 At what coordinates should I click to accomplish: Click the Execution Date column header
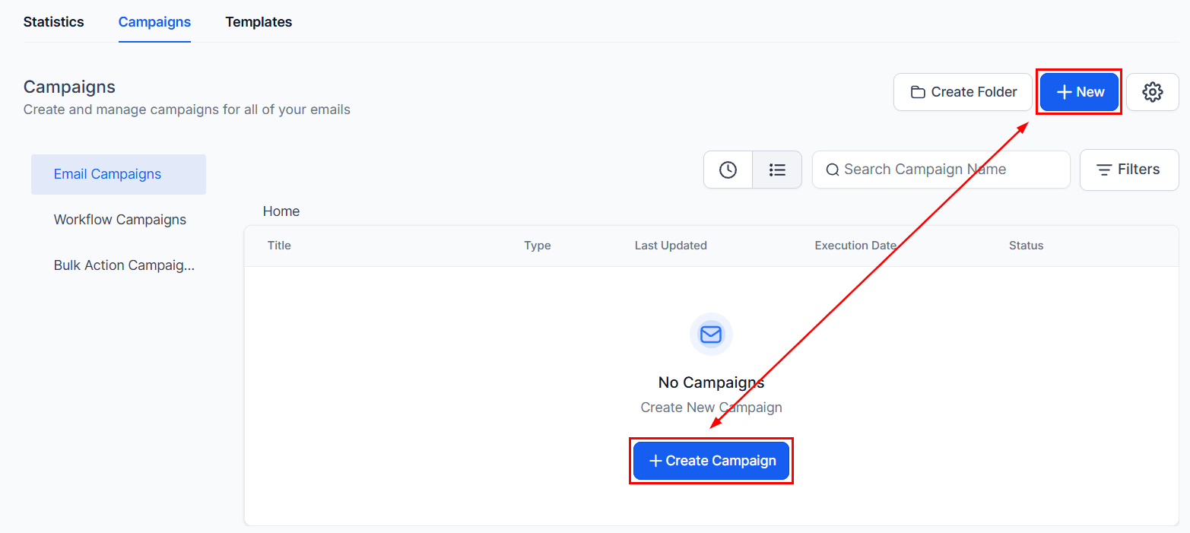pyautogui.click(x=855, y=246)
